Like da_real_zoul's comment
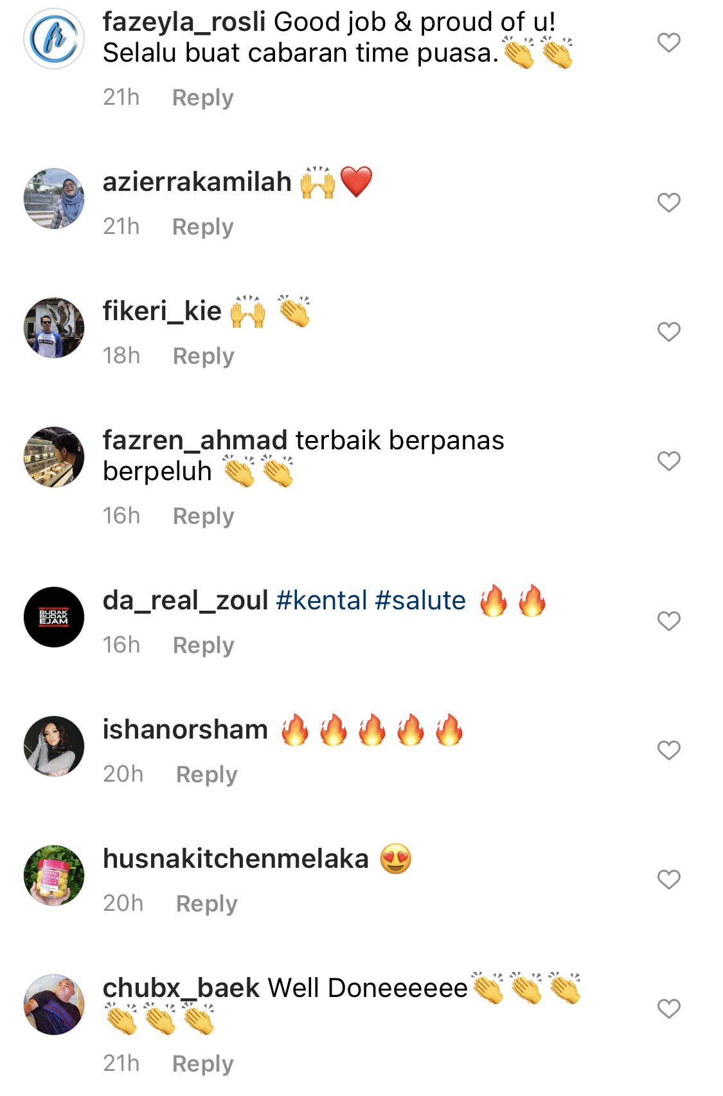The width and height of the screenshot is (723, 1096). [x=668, y=621]
